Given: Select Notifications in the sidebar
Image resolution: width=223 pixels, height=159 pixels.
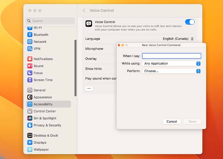Looking at the screenshot, I should [x=43, y=59].
